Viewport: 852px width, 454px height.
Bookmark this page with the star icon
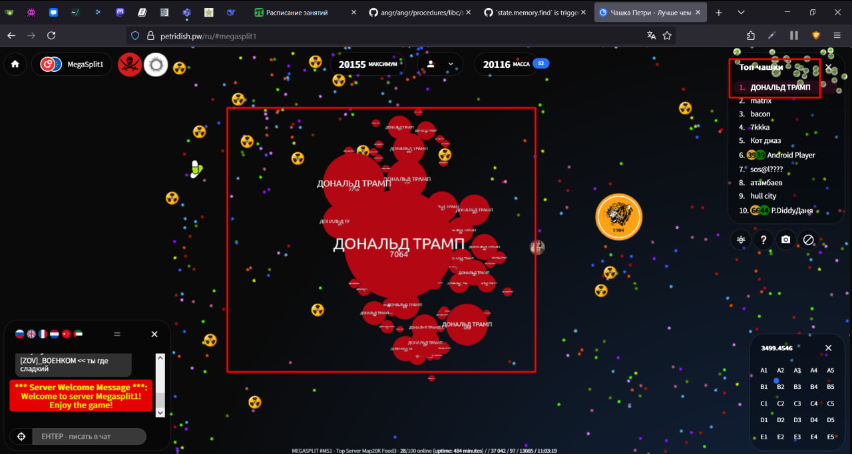pyautogui.click(x=667, y=35)
